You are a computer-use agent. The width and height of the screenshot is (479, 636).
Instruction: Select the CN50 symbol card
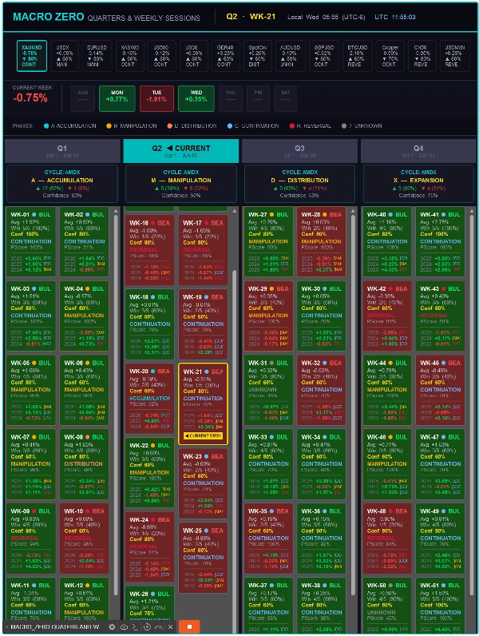(422, 56)
